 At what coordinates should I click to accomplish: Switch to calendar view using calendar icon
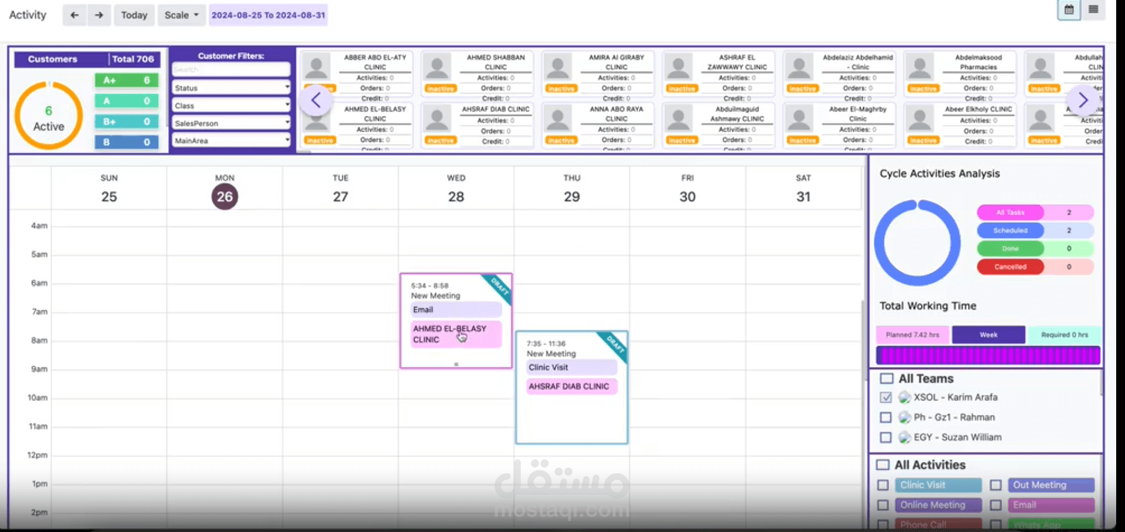pos(1069,9)
